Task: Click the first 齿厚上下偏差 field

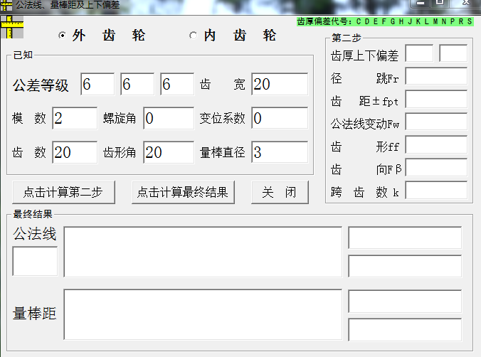Action: [x=419, y=53]
